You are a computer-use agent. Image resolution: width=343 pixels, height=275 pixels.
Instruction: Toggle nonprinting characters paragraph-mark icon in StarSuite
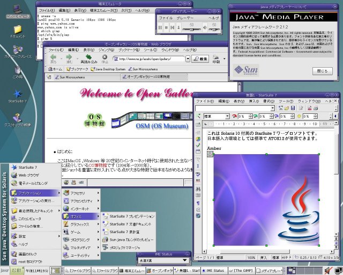pyautogui.click(x=198, y=203)
